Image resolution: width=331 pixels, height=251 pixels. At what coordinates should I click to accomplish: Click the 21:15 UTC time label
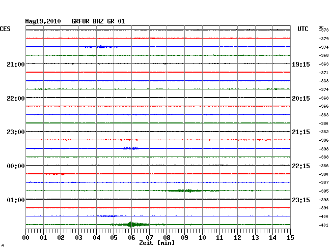[x=301, y=132]
